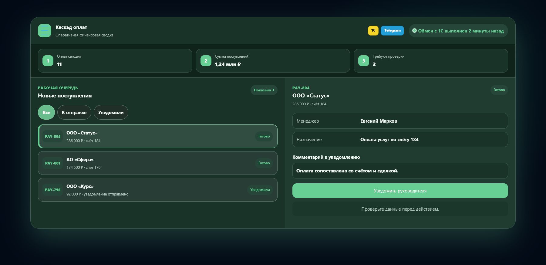546x265 pixels.
Task: Click number badge 1 on Оплат сегодня card
Action: [48, 61]
